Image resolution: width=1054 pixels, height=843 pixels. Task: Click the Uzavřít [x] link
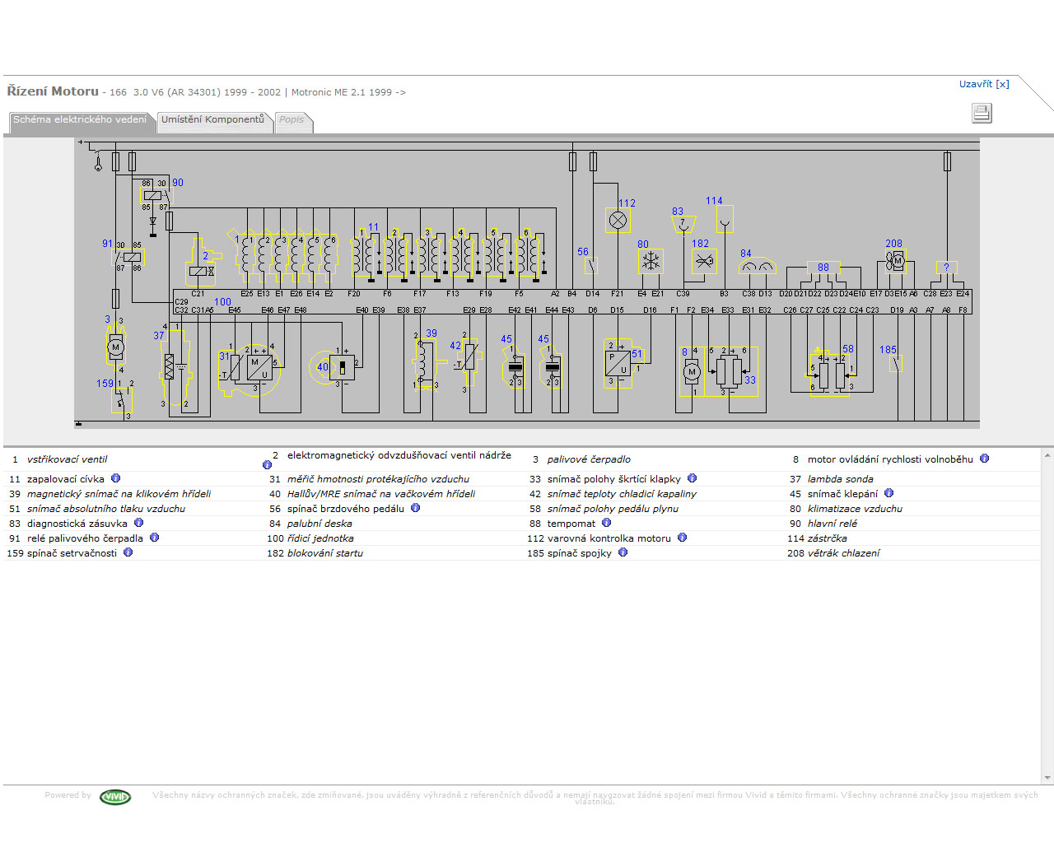[x=983, y=84]
